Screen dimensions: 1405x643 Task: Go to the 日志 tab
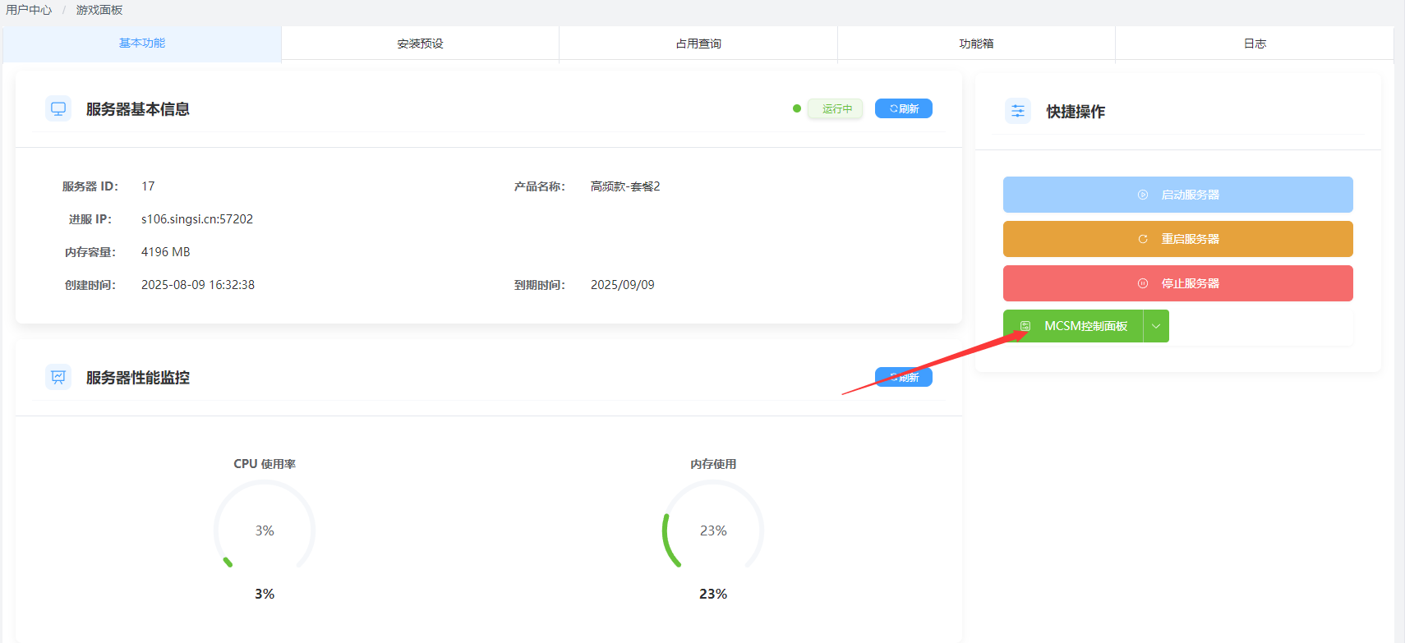click(x=1255, y=44)
